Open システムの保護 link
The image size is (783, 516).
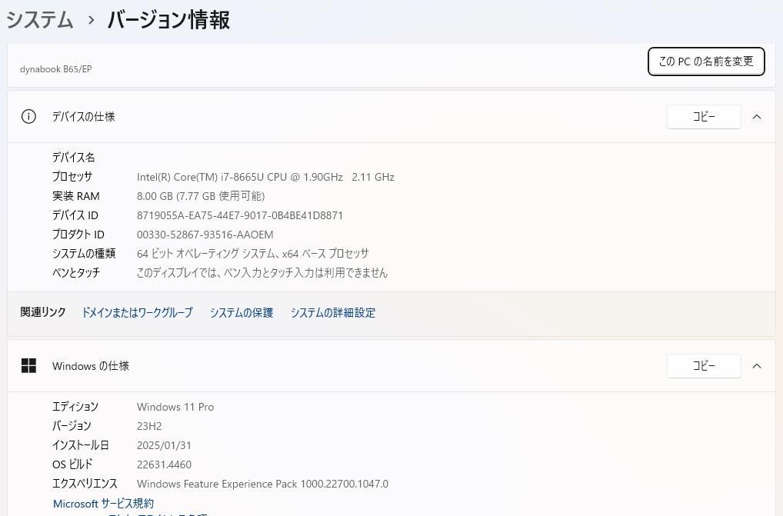[x=242, y=312]
